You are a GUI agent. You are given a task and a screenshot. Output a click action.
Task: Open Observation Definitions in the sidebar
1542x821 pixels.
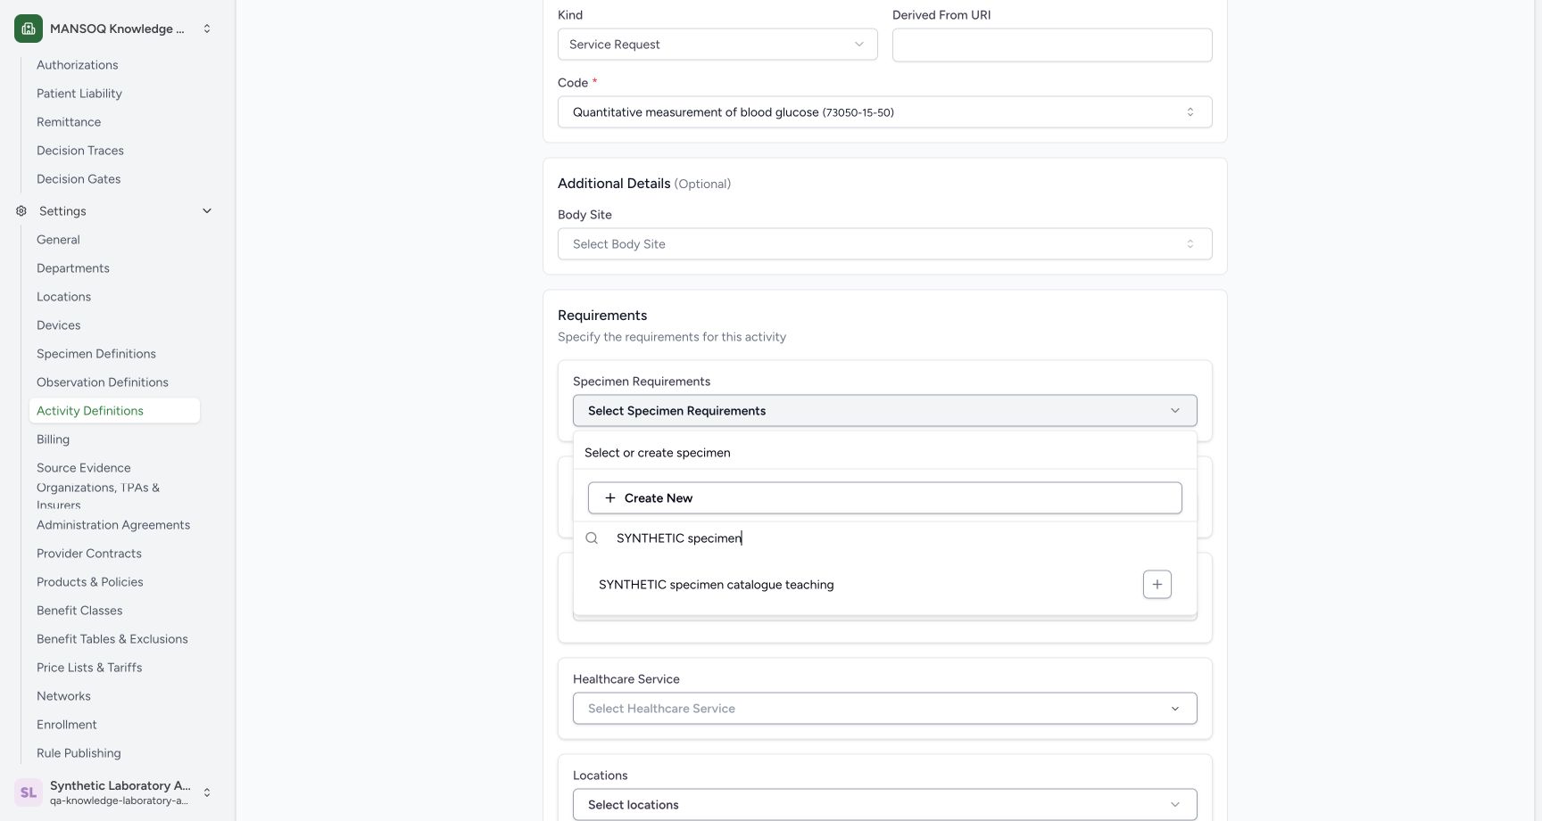click(x=103, y=382)
